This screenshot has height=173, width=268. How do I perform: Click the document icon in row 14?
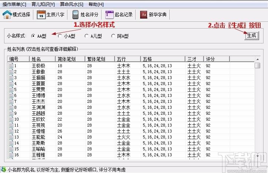11,143
